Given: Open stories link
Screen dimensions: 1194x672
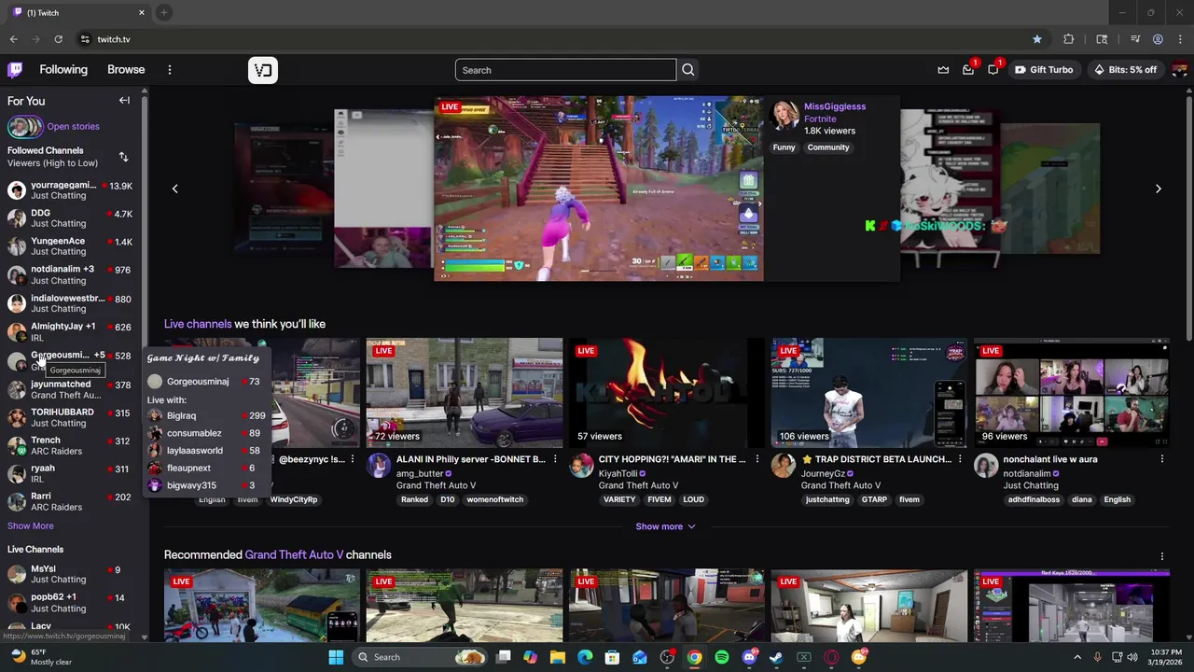Looking at the screenshot, I should [x=73, y=126].
